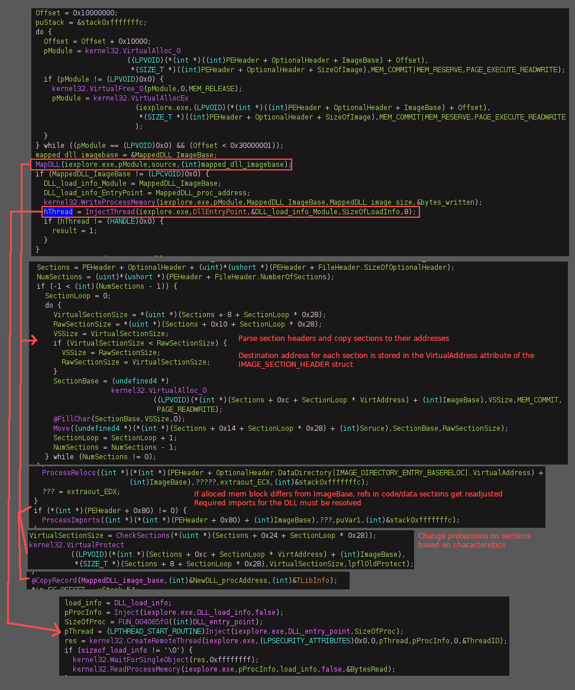
Task: Click the 'SectionLoop = 0;' statement
Action: [x=77, y=296]
